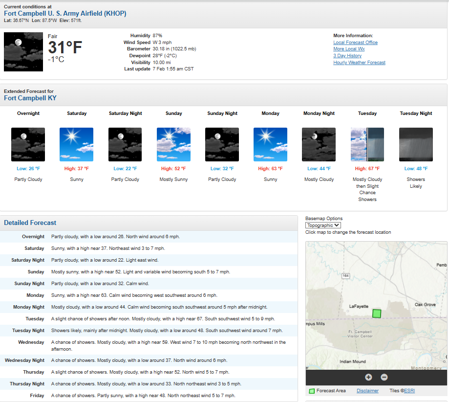
Task: Open the 3 Day History link
Action: pos(347,56)
